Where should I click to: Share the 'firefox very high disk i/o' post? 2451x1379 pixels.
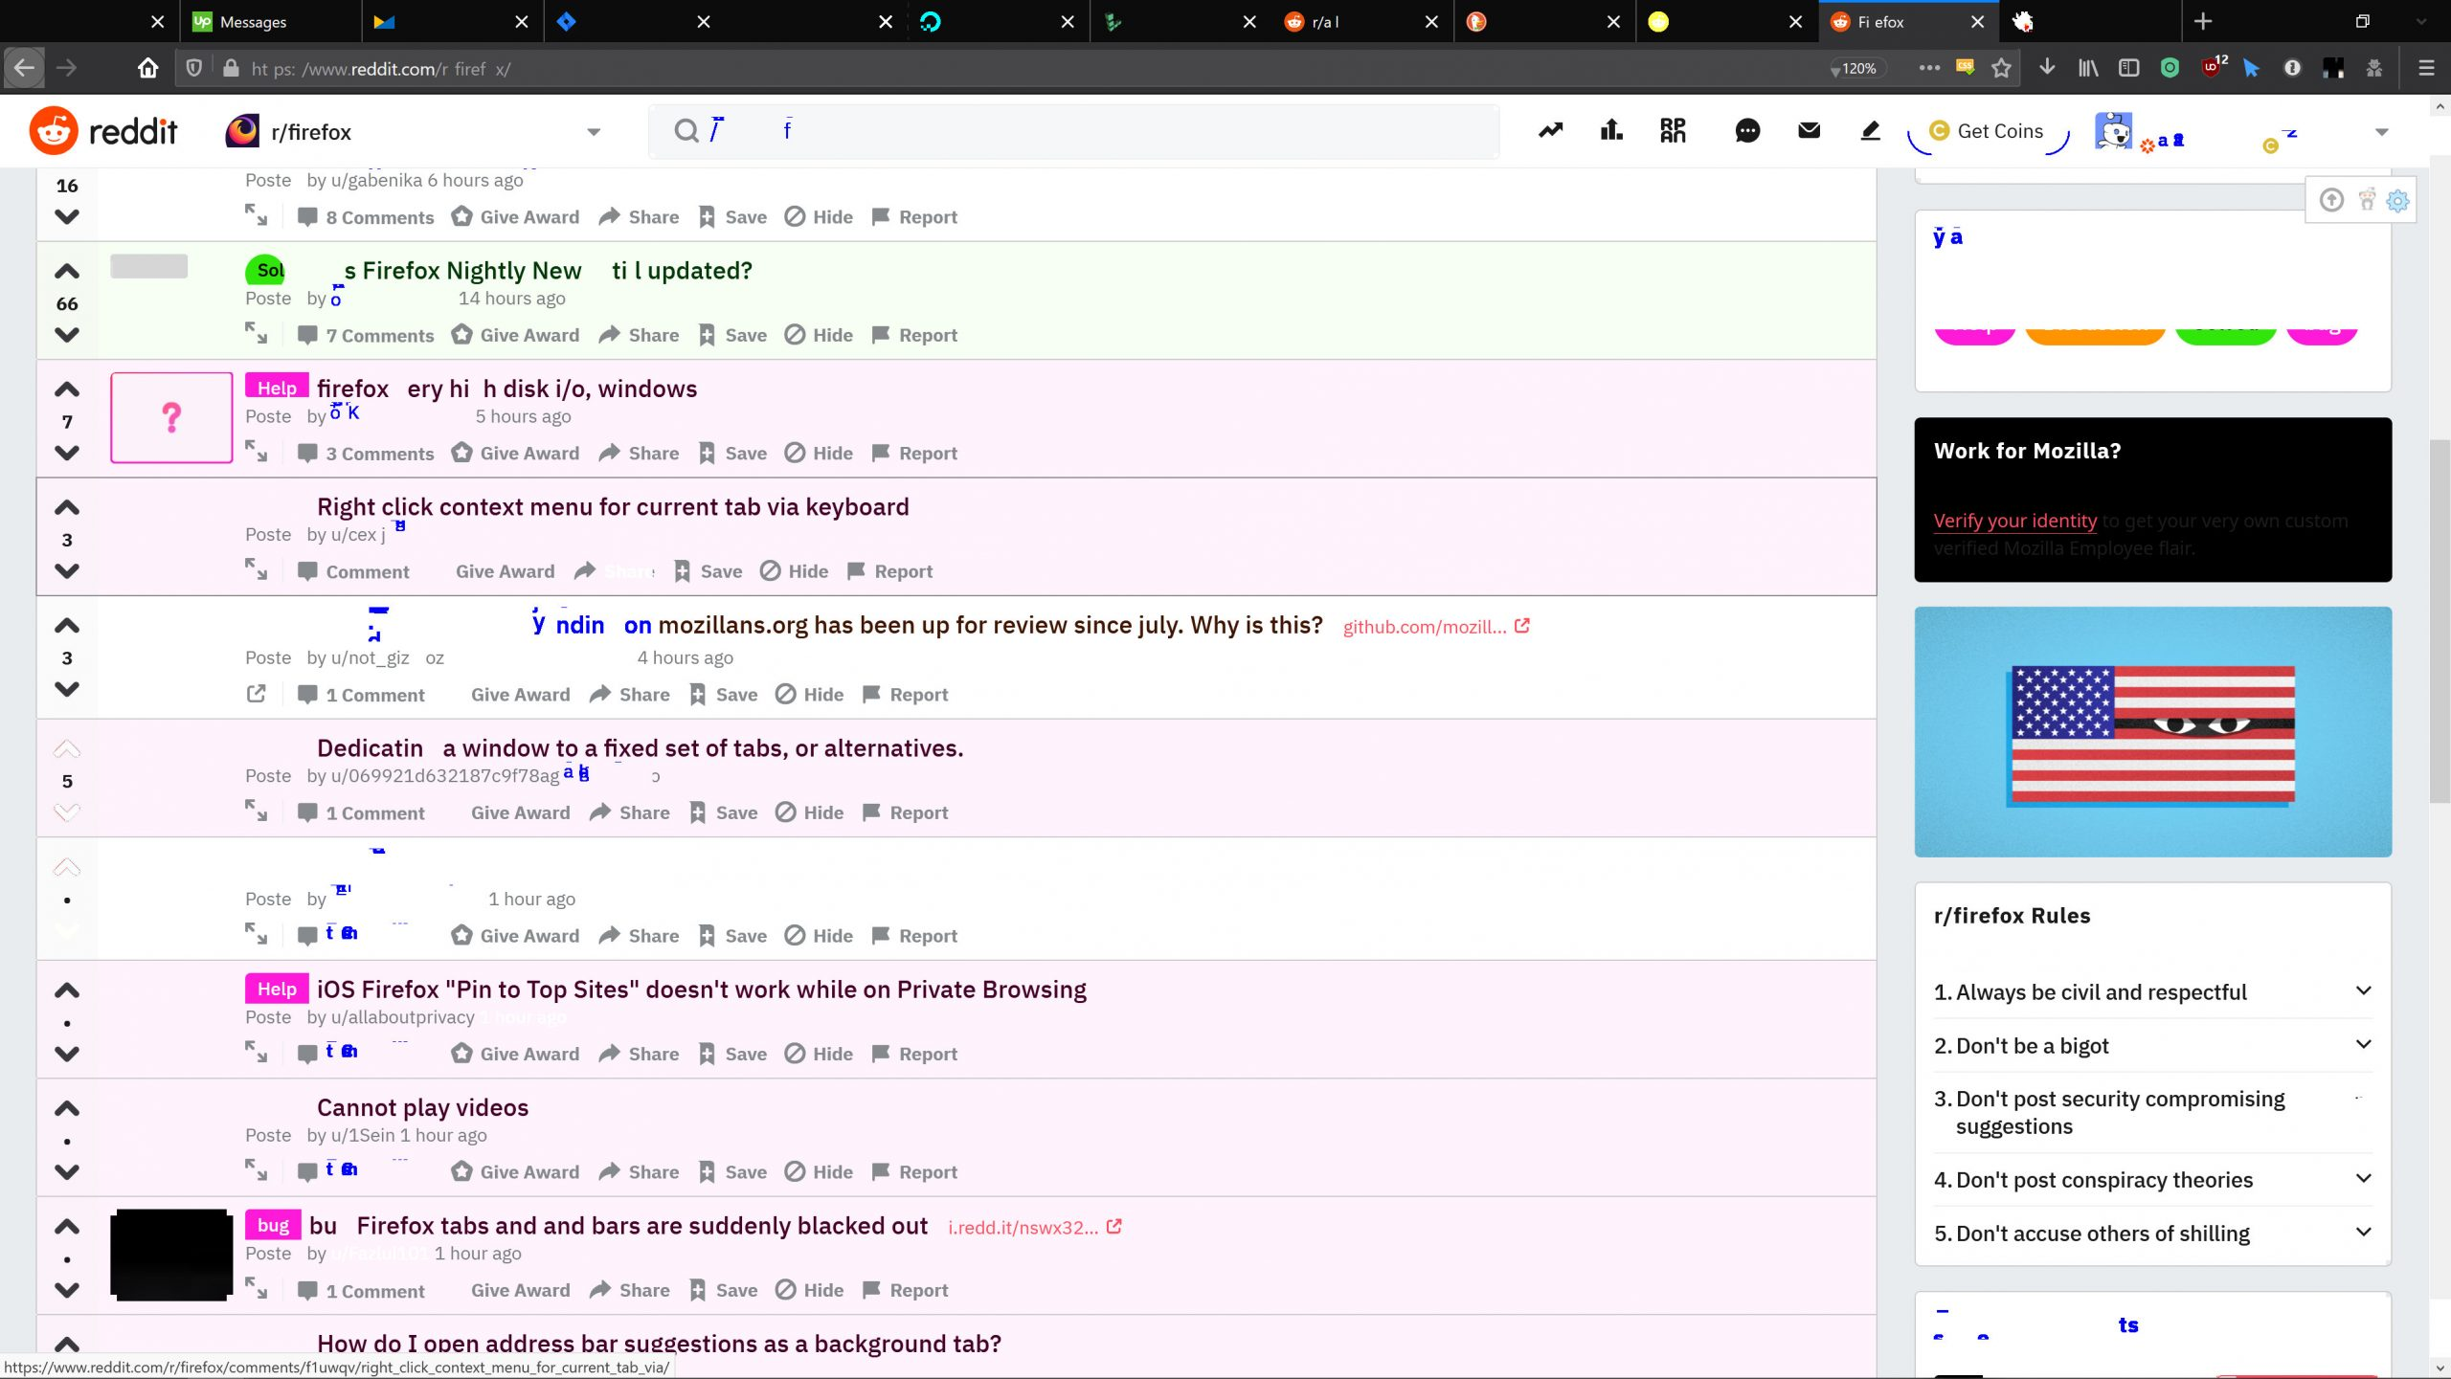[639, 453]
